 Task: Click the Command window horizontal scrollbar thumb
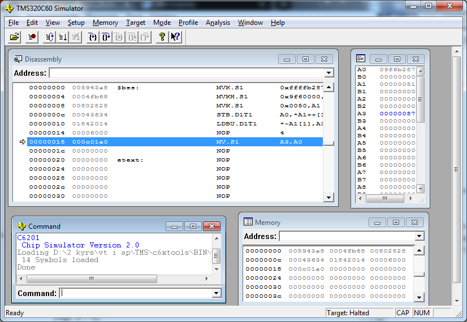(92, 279)
